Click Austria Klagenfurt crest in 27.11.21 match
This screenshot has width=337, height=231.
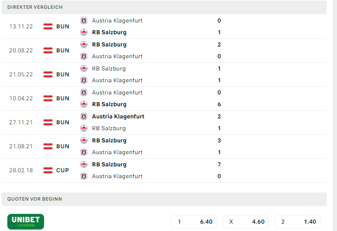click(84, 116)
